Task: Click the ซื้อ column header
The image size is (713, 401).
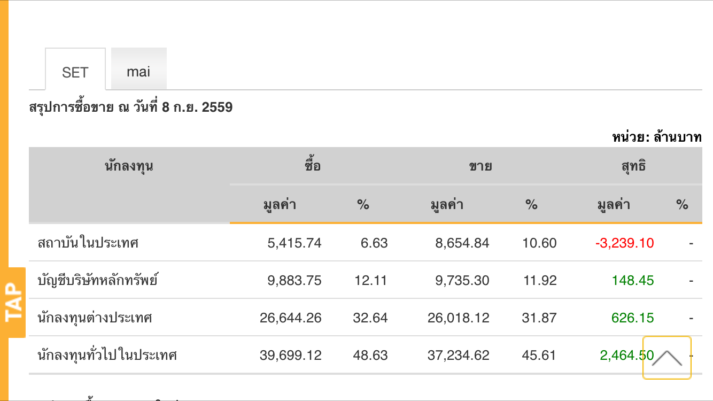Action: tap(313, 166)
